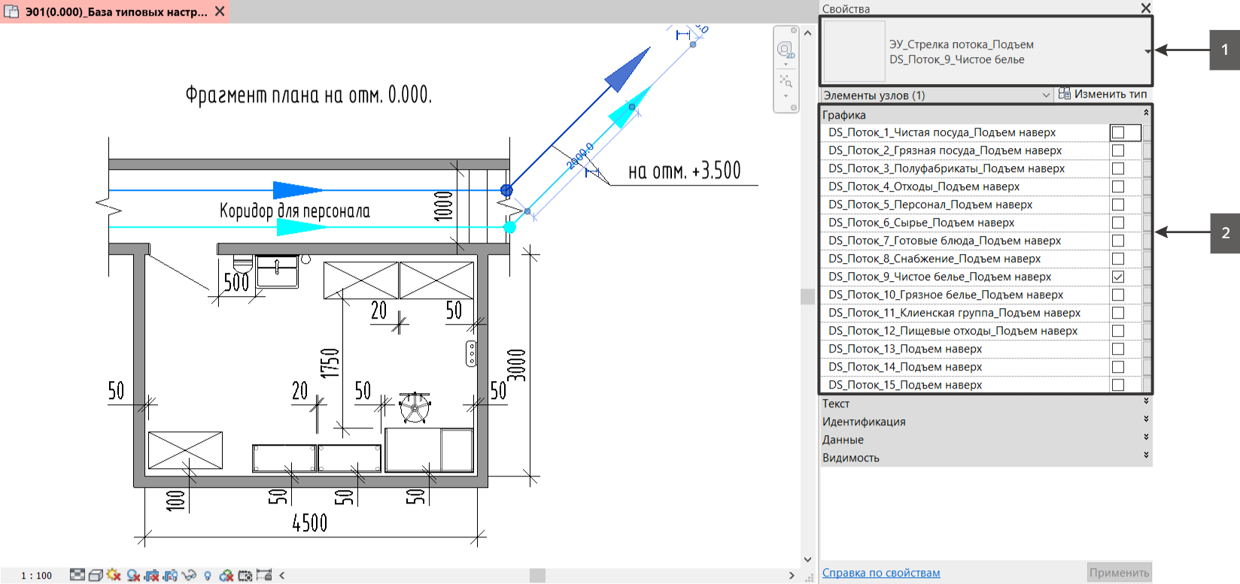Image resolution: width=1240 pixels, height=584 pixels.
Task: Open the type selector dropdown arrow
Action: click(1147, 51)
